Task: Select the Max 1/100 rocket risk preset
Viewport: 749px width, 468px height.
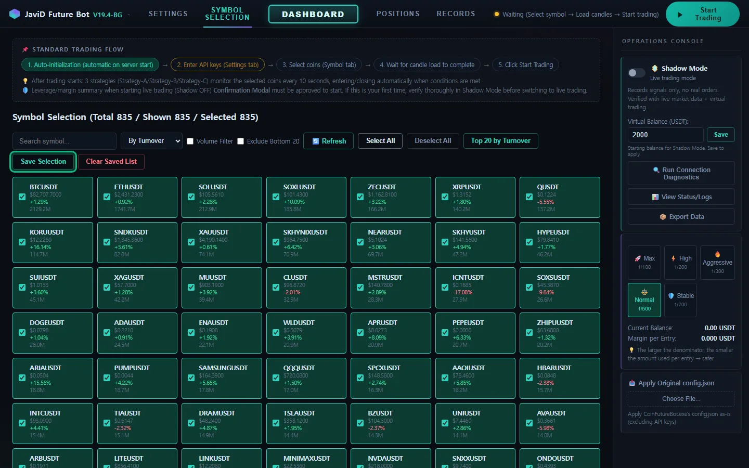Action: [x=644, y=263]
